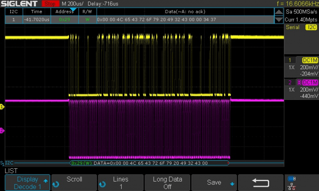Select the Serial I2C decode tab

[x=301, y=27]
